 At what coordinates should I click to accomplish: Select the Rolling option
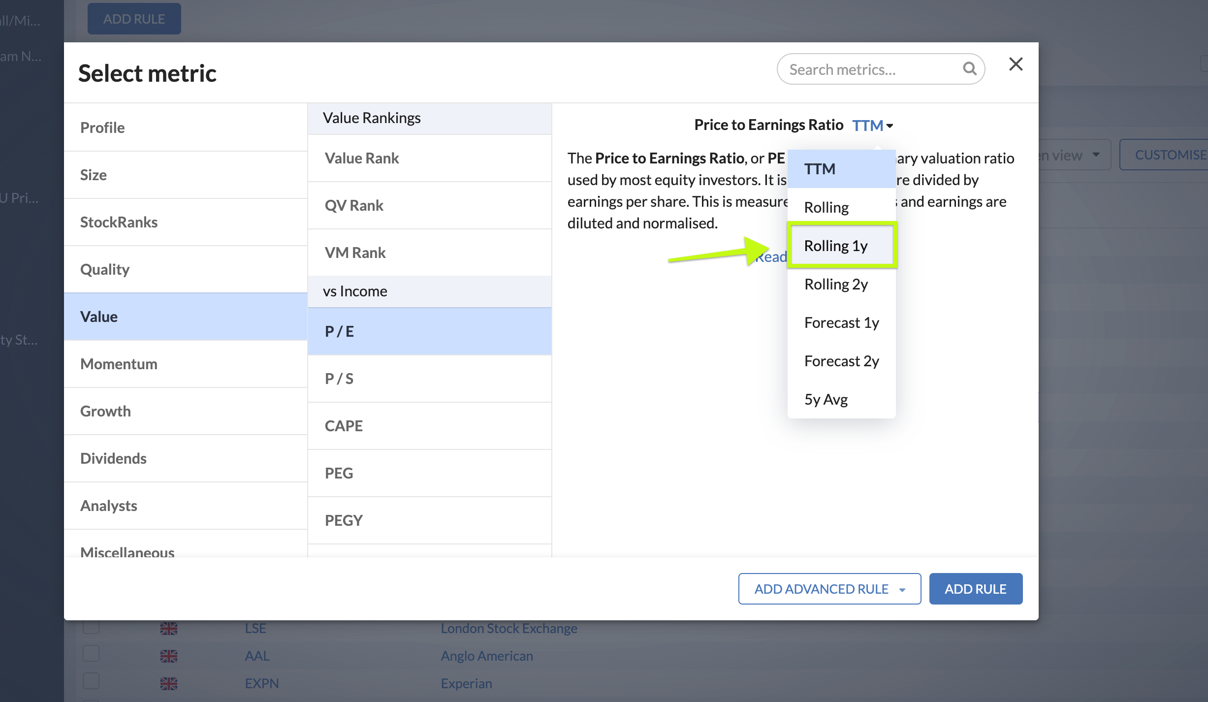pos(841,207)
